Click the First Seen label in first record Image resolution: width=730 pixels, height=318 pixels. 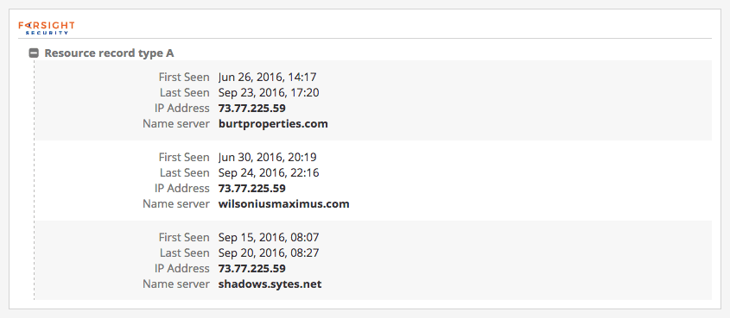click(184, 78)
